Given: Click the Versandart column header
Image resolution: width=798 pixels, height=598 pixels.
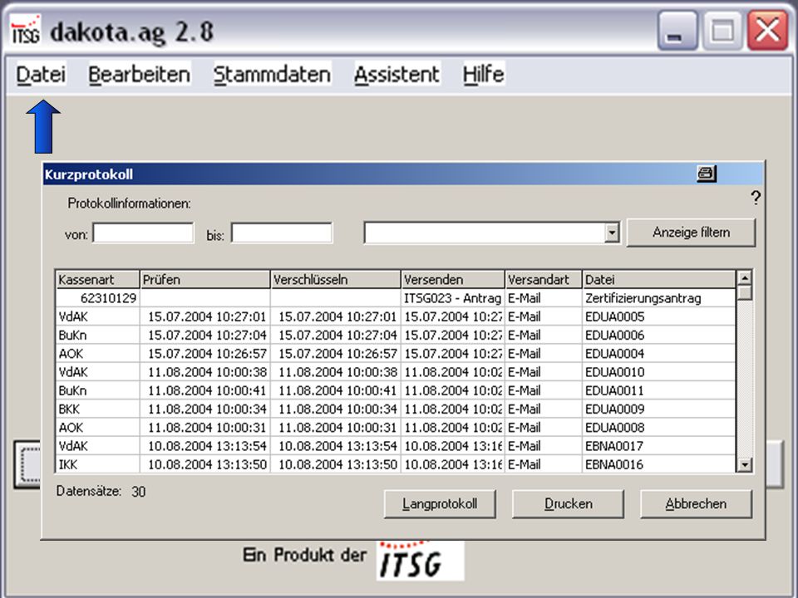Looking at the screenshot, I should (x=544, y=280).
